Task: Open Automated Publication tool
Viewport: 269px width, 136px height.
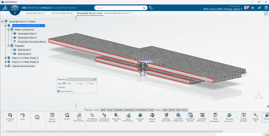Action: click(202, 117)
